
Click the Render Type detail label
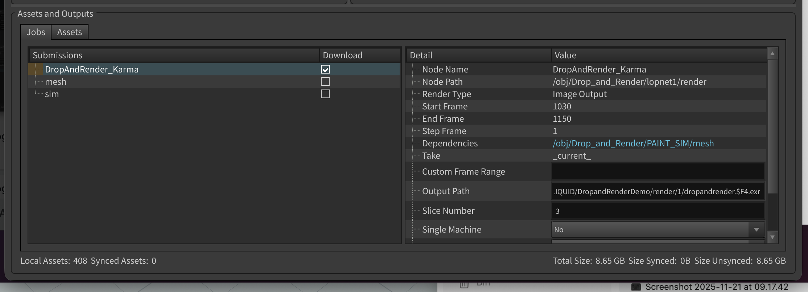(446, 94)
